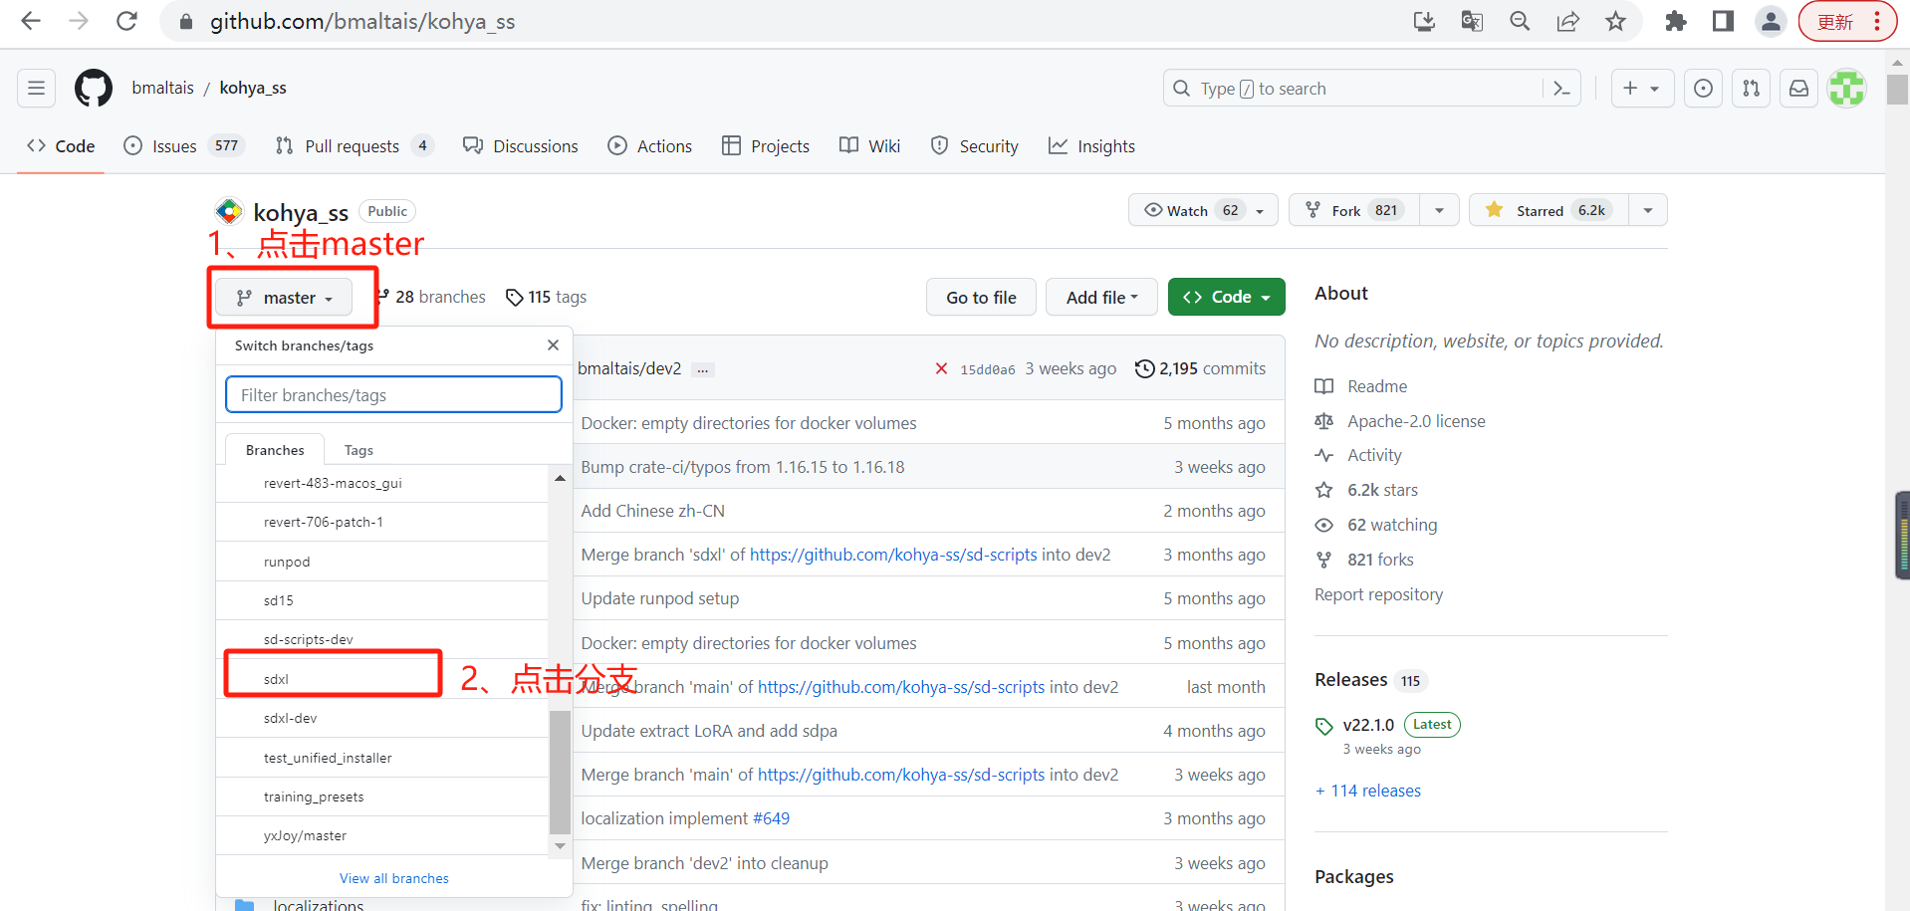Screen dimensions: 1910x911
Task: Open the create new plus dropdown
Action: click(1642, 89)
